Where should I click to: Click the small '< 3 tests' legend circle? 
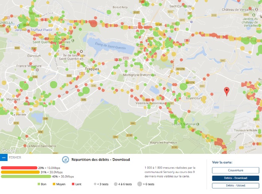(95, 184)
